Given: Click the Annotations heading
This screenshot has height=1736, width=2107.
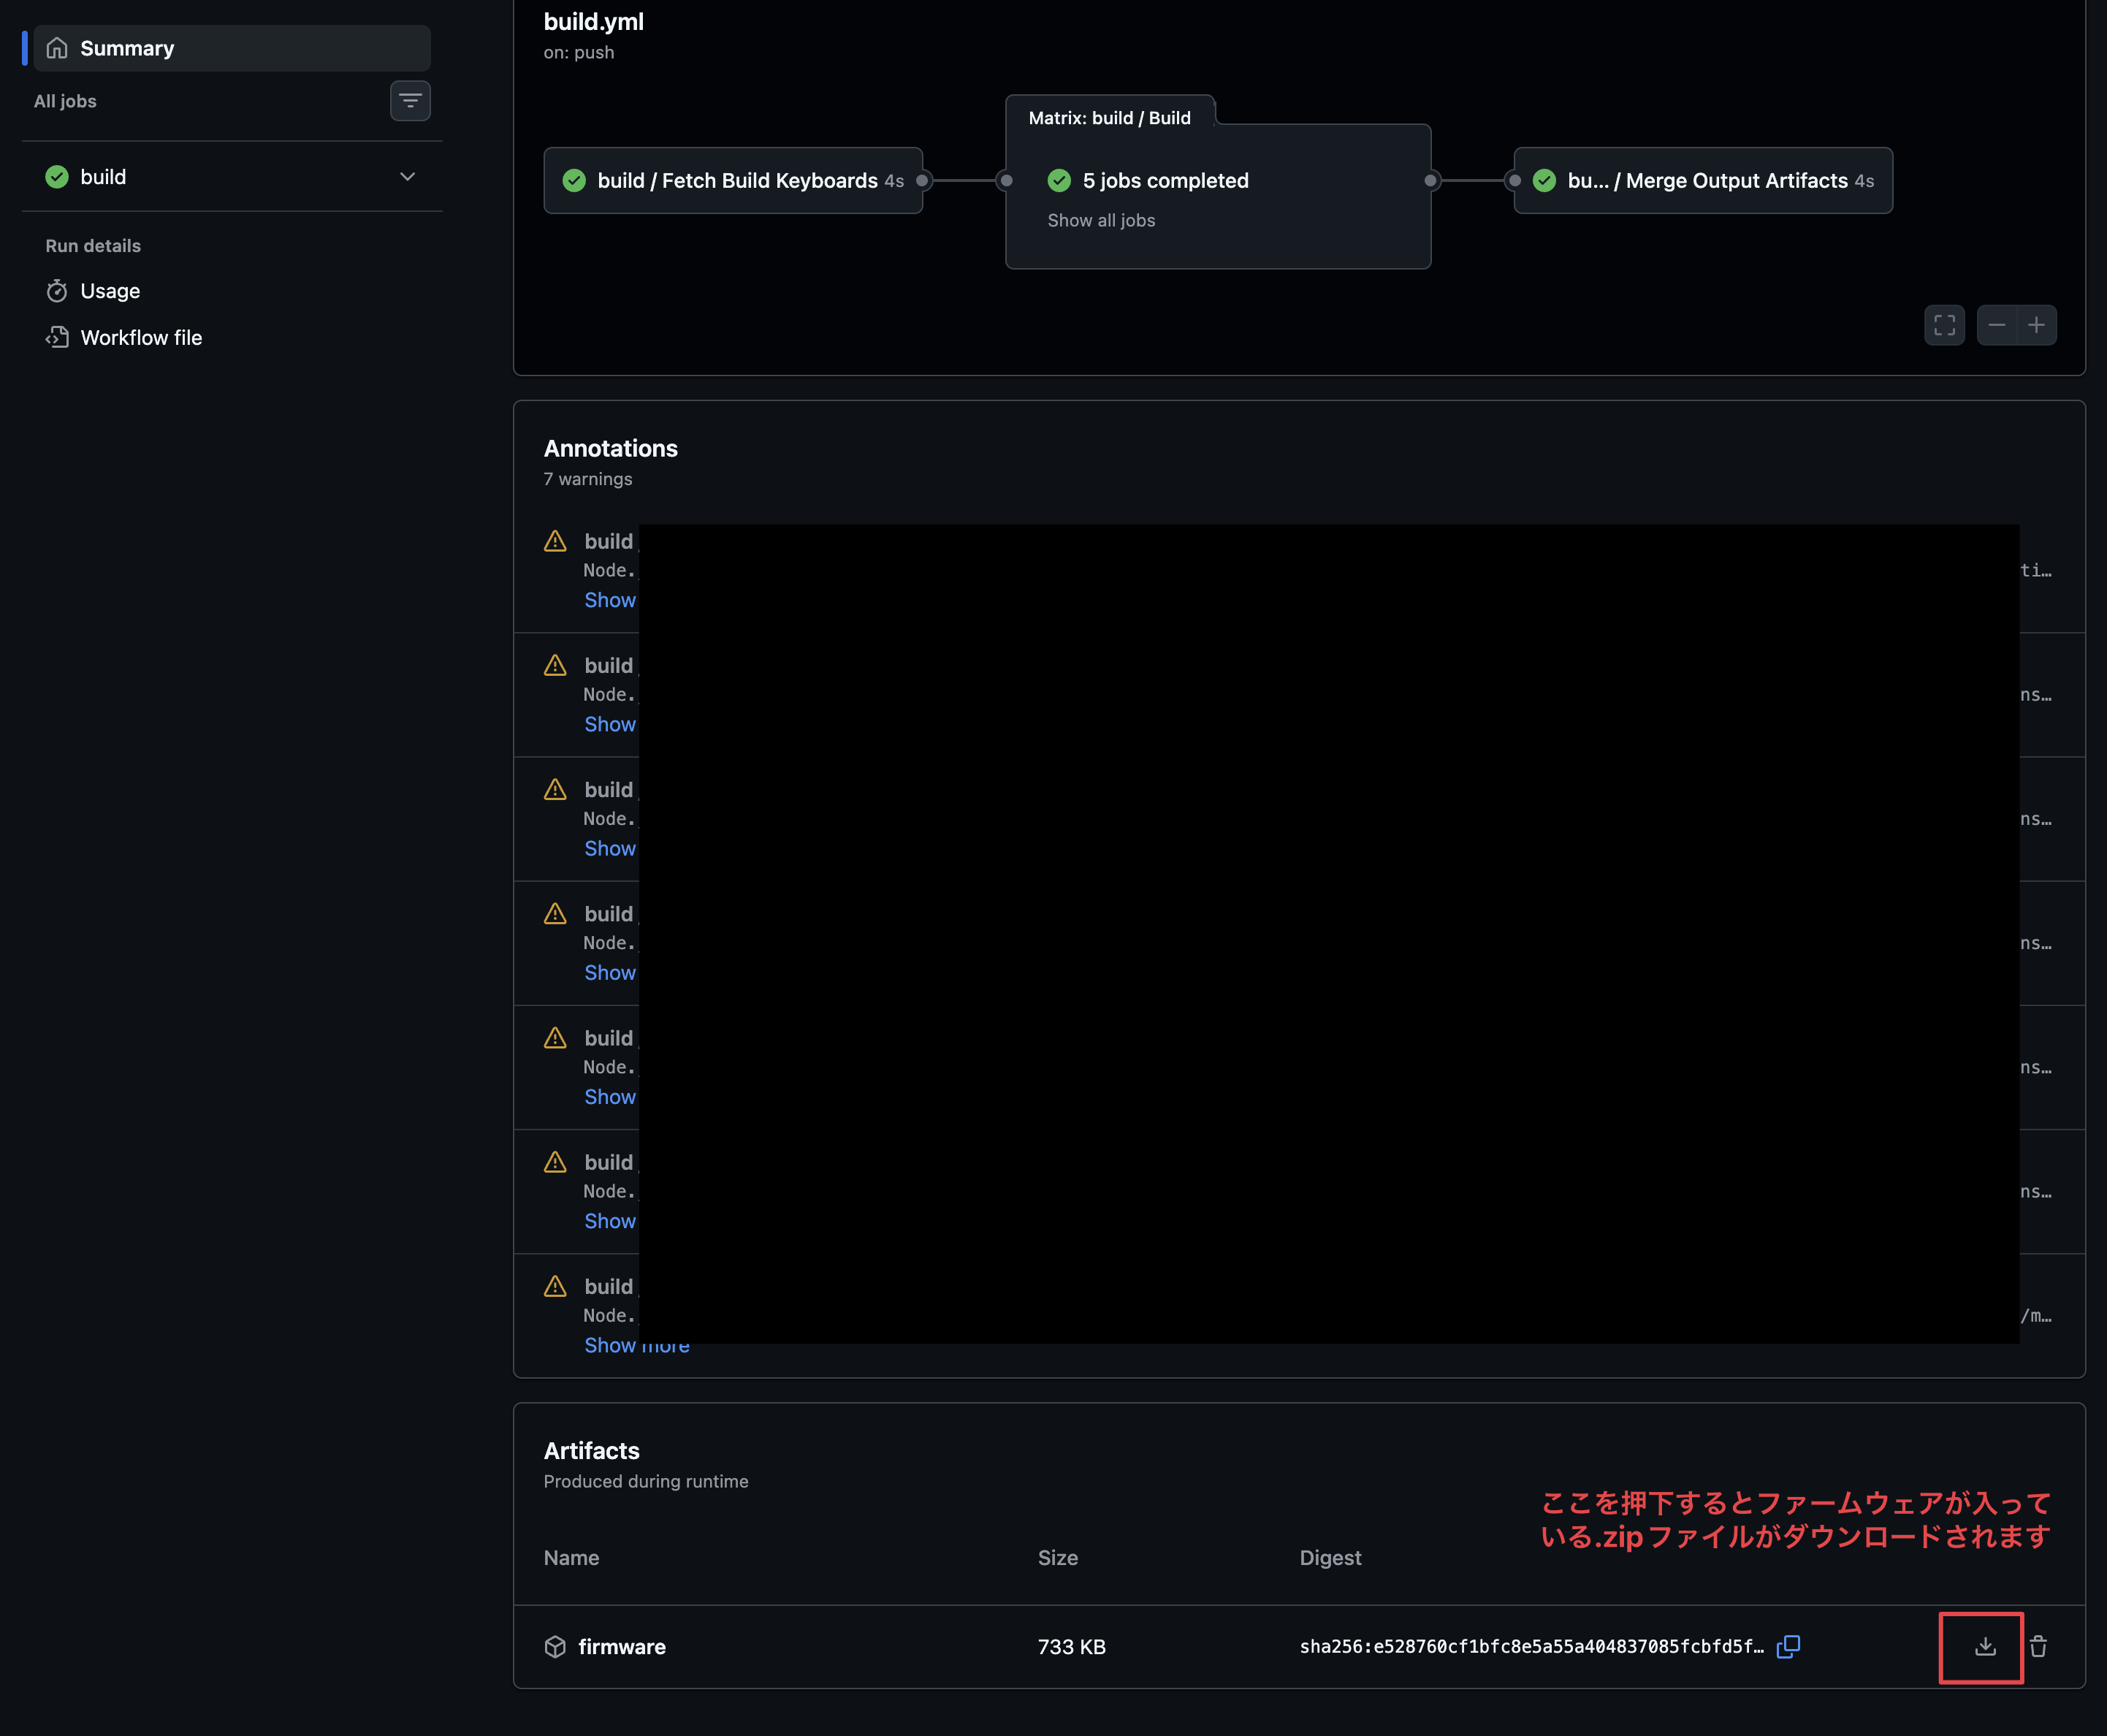Looking at the screenshot, I should (x=610, y=449).
